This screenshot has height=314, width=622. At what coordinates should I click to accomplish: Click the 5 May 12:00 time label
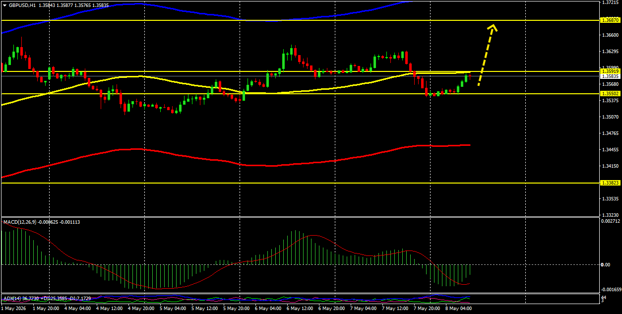click(205, 308)
